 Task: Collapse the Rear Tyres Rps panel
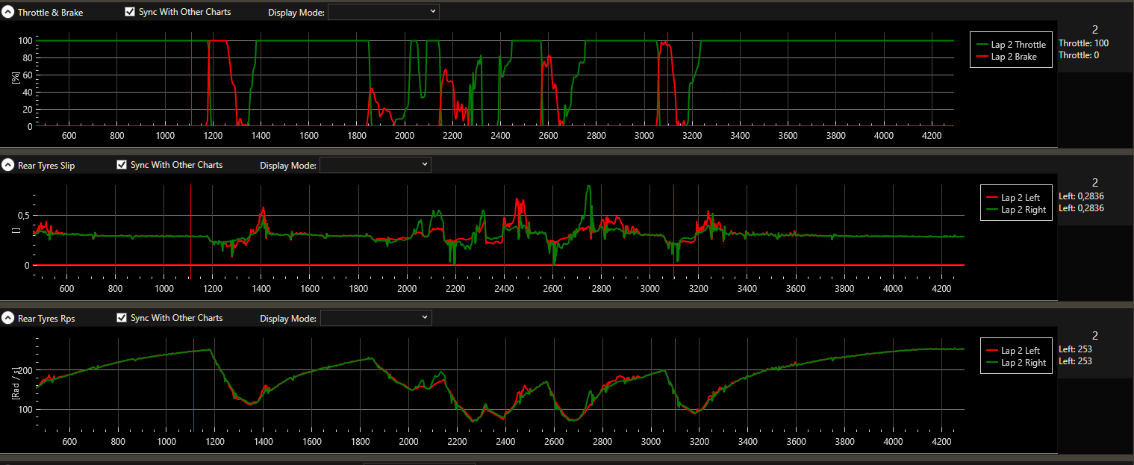point(8,318)
